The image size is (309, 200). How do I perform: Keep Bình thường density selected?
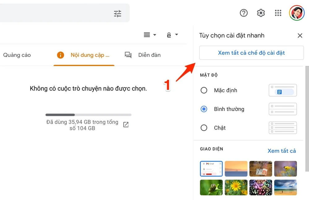click(204, 109)
